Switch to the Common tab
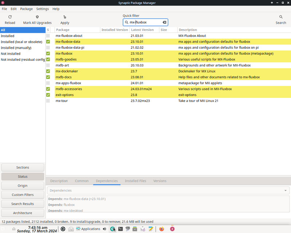291x233 pixels. coord(81,181)
